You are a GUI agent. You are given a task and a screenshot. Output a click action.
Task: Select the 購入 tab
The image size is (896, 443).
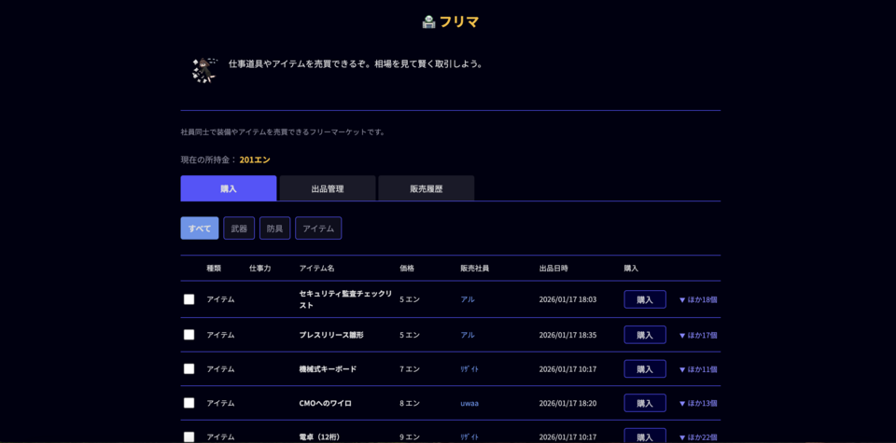click(229, 188)
